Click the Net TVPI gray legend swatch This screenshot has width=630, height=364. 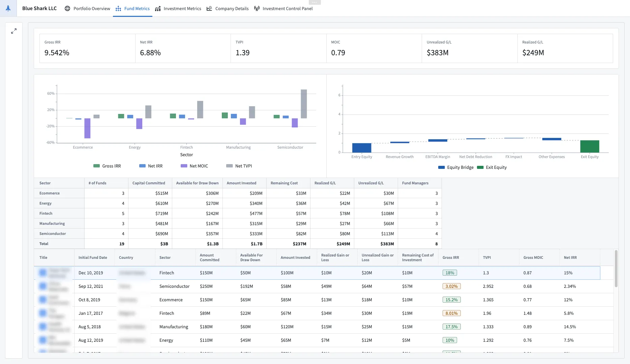point(230,166)
